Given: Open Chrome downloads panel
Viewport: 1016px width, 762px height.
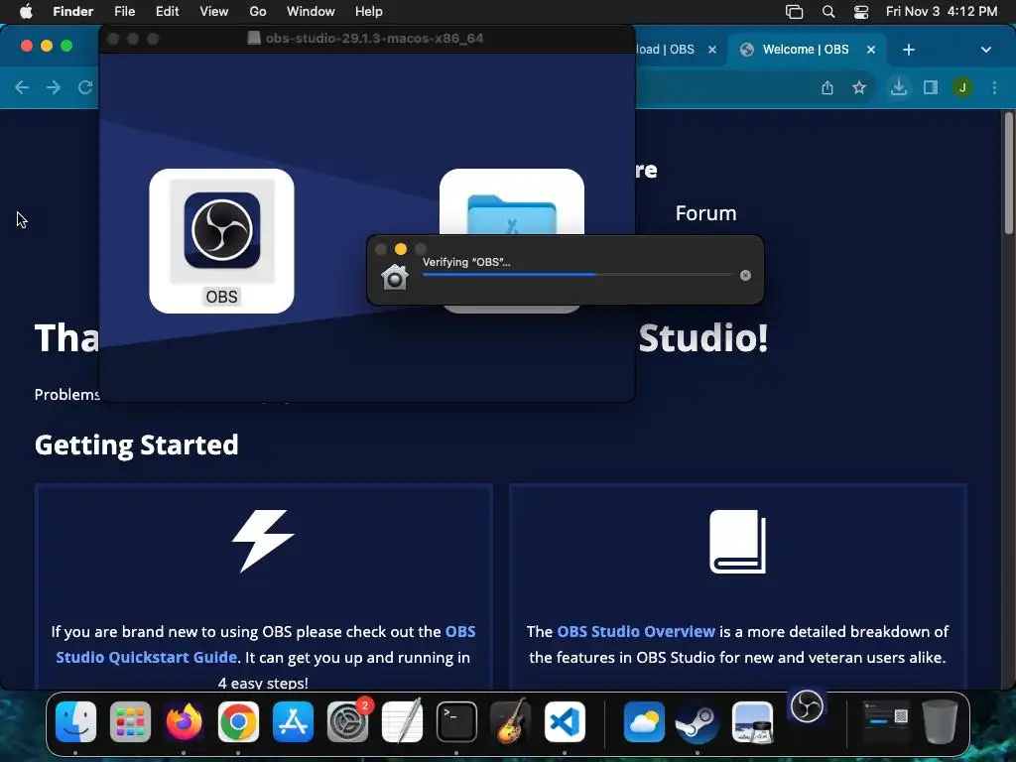Looking at the screenshot, I should pyautogui.click(x=898, y=87).
